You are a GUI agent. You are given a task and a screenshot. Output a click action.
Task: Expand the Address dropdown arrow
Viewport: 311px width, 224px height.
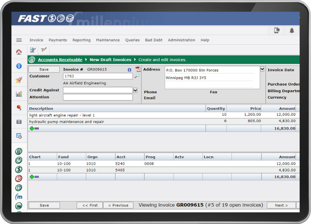click(x=262, y=69)
